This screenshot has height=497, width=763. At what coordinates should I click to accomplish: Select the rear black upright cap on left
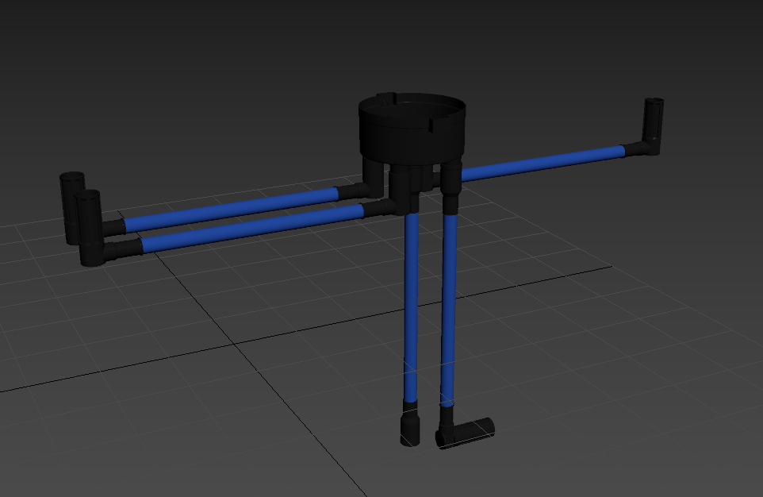(x=72, y=207)
